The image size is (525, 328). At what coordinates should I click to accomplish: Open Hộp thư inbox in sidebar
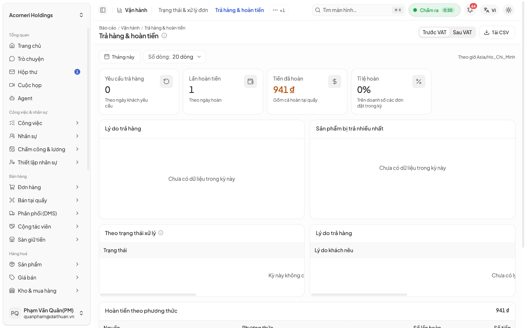pyautogui.click(x=44, y=72)
